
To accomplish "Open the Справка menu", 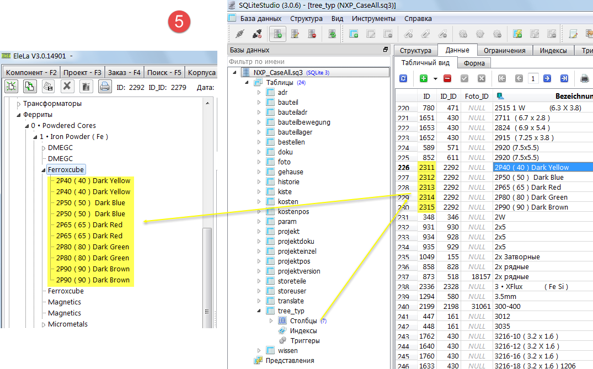I will pos(418,19).
